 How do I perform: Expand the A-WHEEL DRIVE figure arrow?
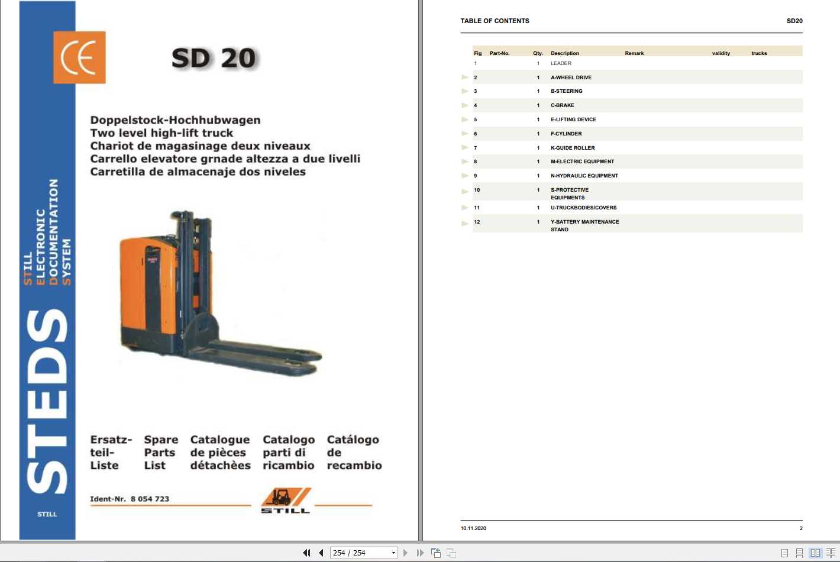pos(466,77)
